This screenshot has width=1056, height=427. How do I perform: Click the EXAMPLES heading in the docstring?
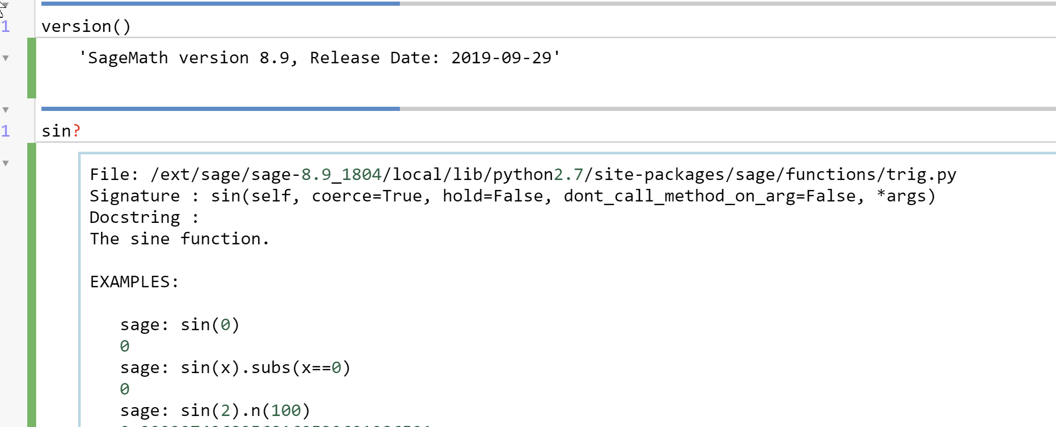coord(133,282)
